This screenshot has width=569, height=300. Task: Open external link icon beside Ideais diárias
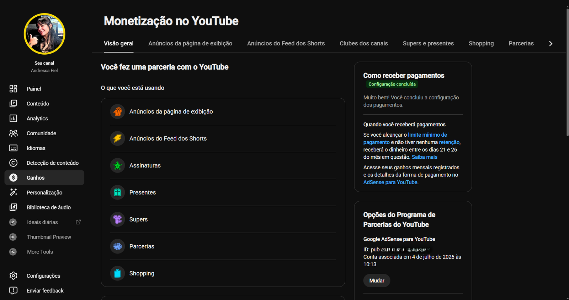(78, 222)
